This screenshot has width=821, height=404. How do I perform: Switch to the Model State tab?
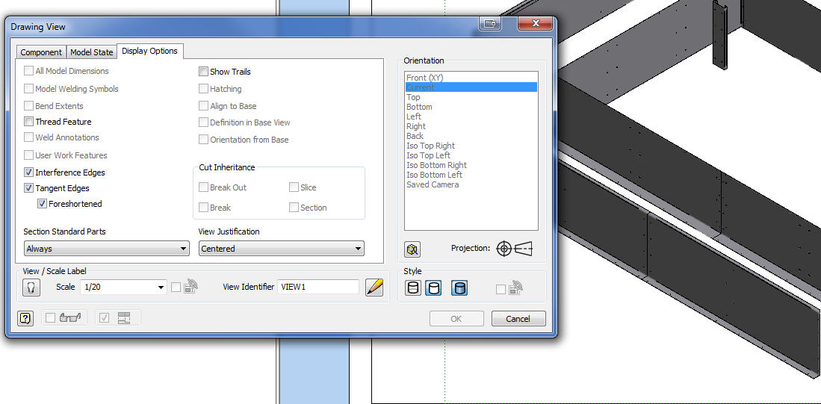(x=92, y=52)
